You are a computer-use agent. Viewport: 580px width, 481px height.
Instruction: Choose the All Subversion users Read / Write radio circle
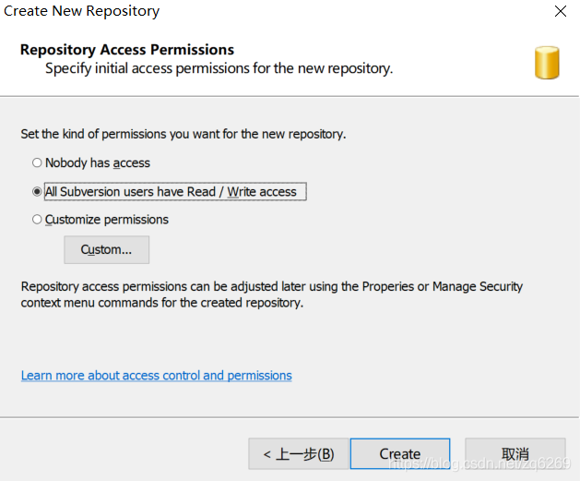[37, 191]
